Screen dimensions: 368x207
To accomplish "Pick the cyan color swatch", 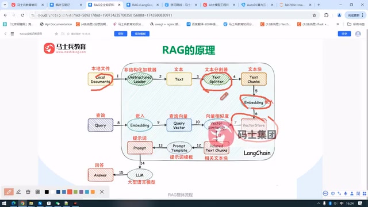I will coord(87,191).
